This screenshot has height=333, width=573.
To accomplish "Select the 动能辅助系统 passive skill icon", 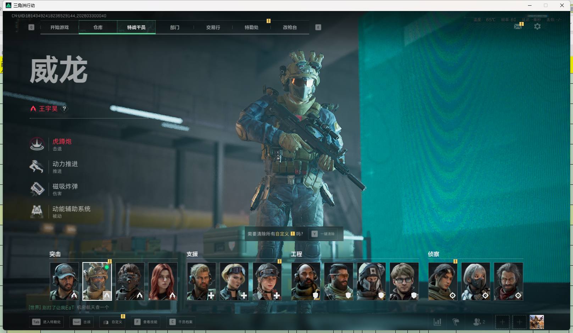I will [37, 212].
